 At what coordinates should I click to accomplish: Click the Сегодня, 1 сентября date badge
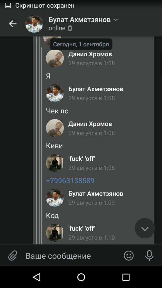[81, 44]
